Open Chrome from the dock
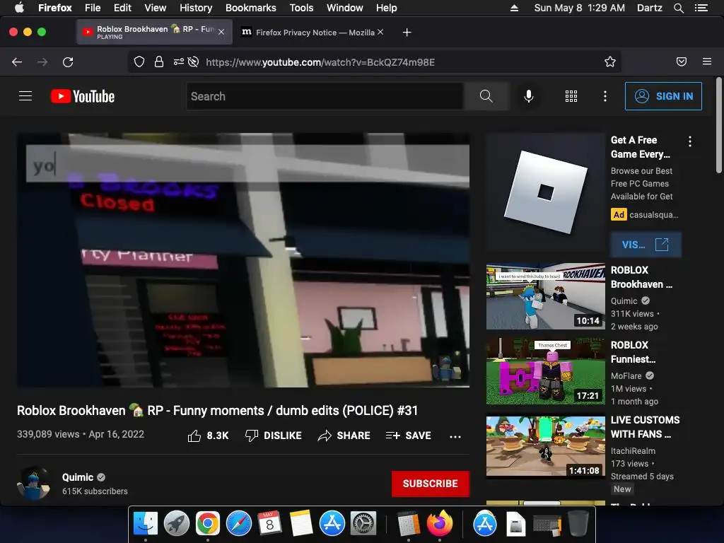Viewport: 724px width, 543px height. coord(208,523)
